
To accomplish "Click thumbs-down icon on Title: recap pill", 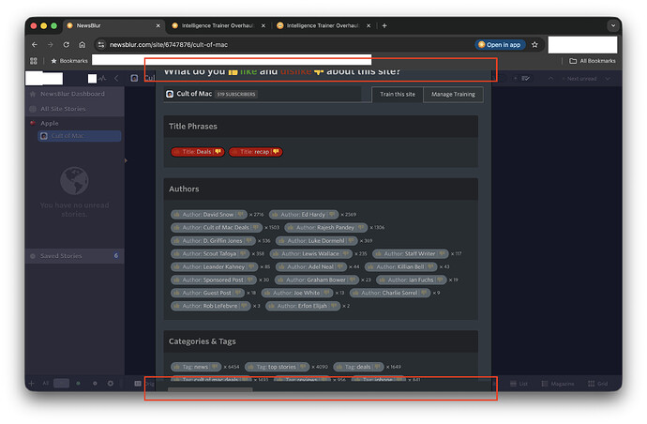I will [276, 151].
